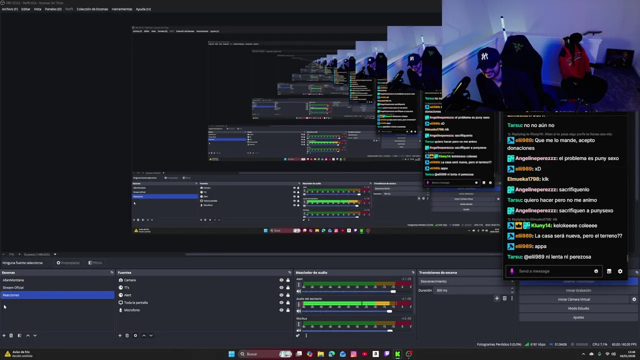Screen dimensions: 640x360
Task: Open source properties gear in the Fuentes toolbar
Action: [x=135, y=335]
